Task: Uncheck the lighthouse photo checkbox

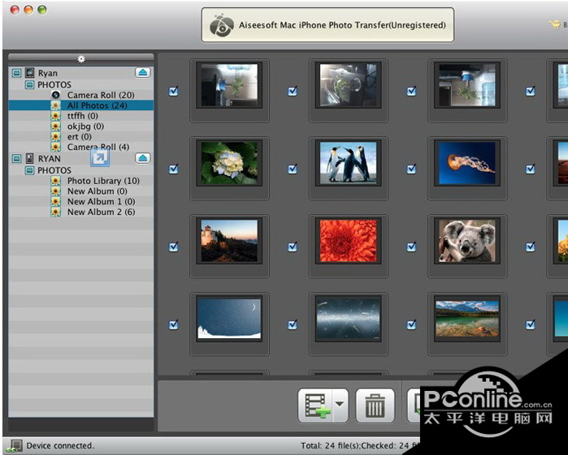Action: click(174, 247)
